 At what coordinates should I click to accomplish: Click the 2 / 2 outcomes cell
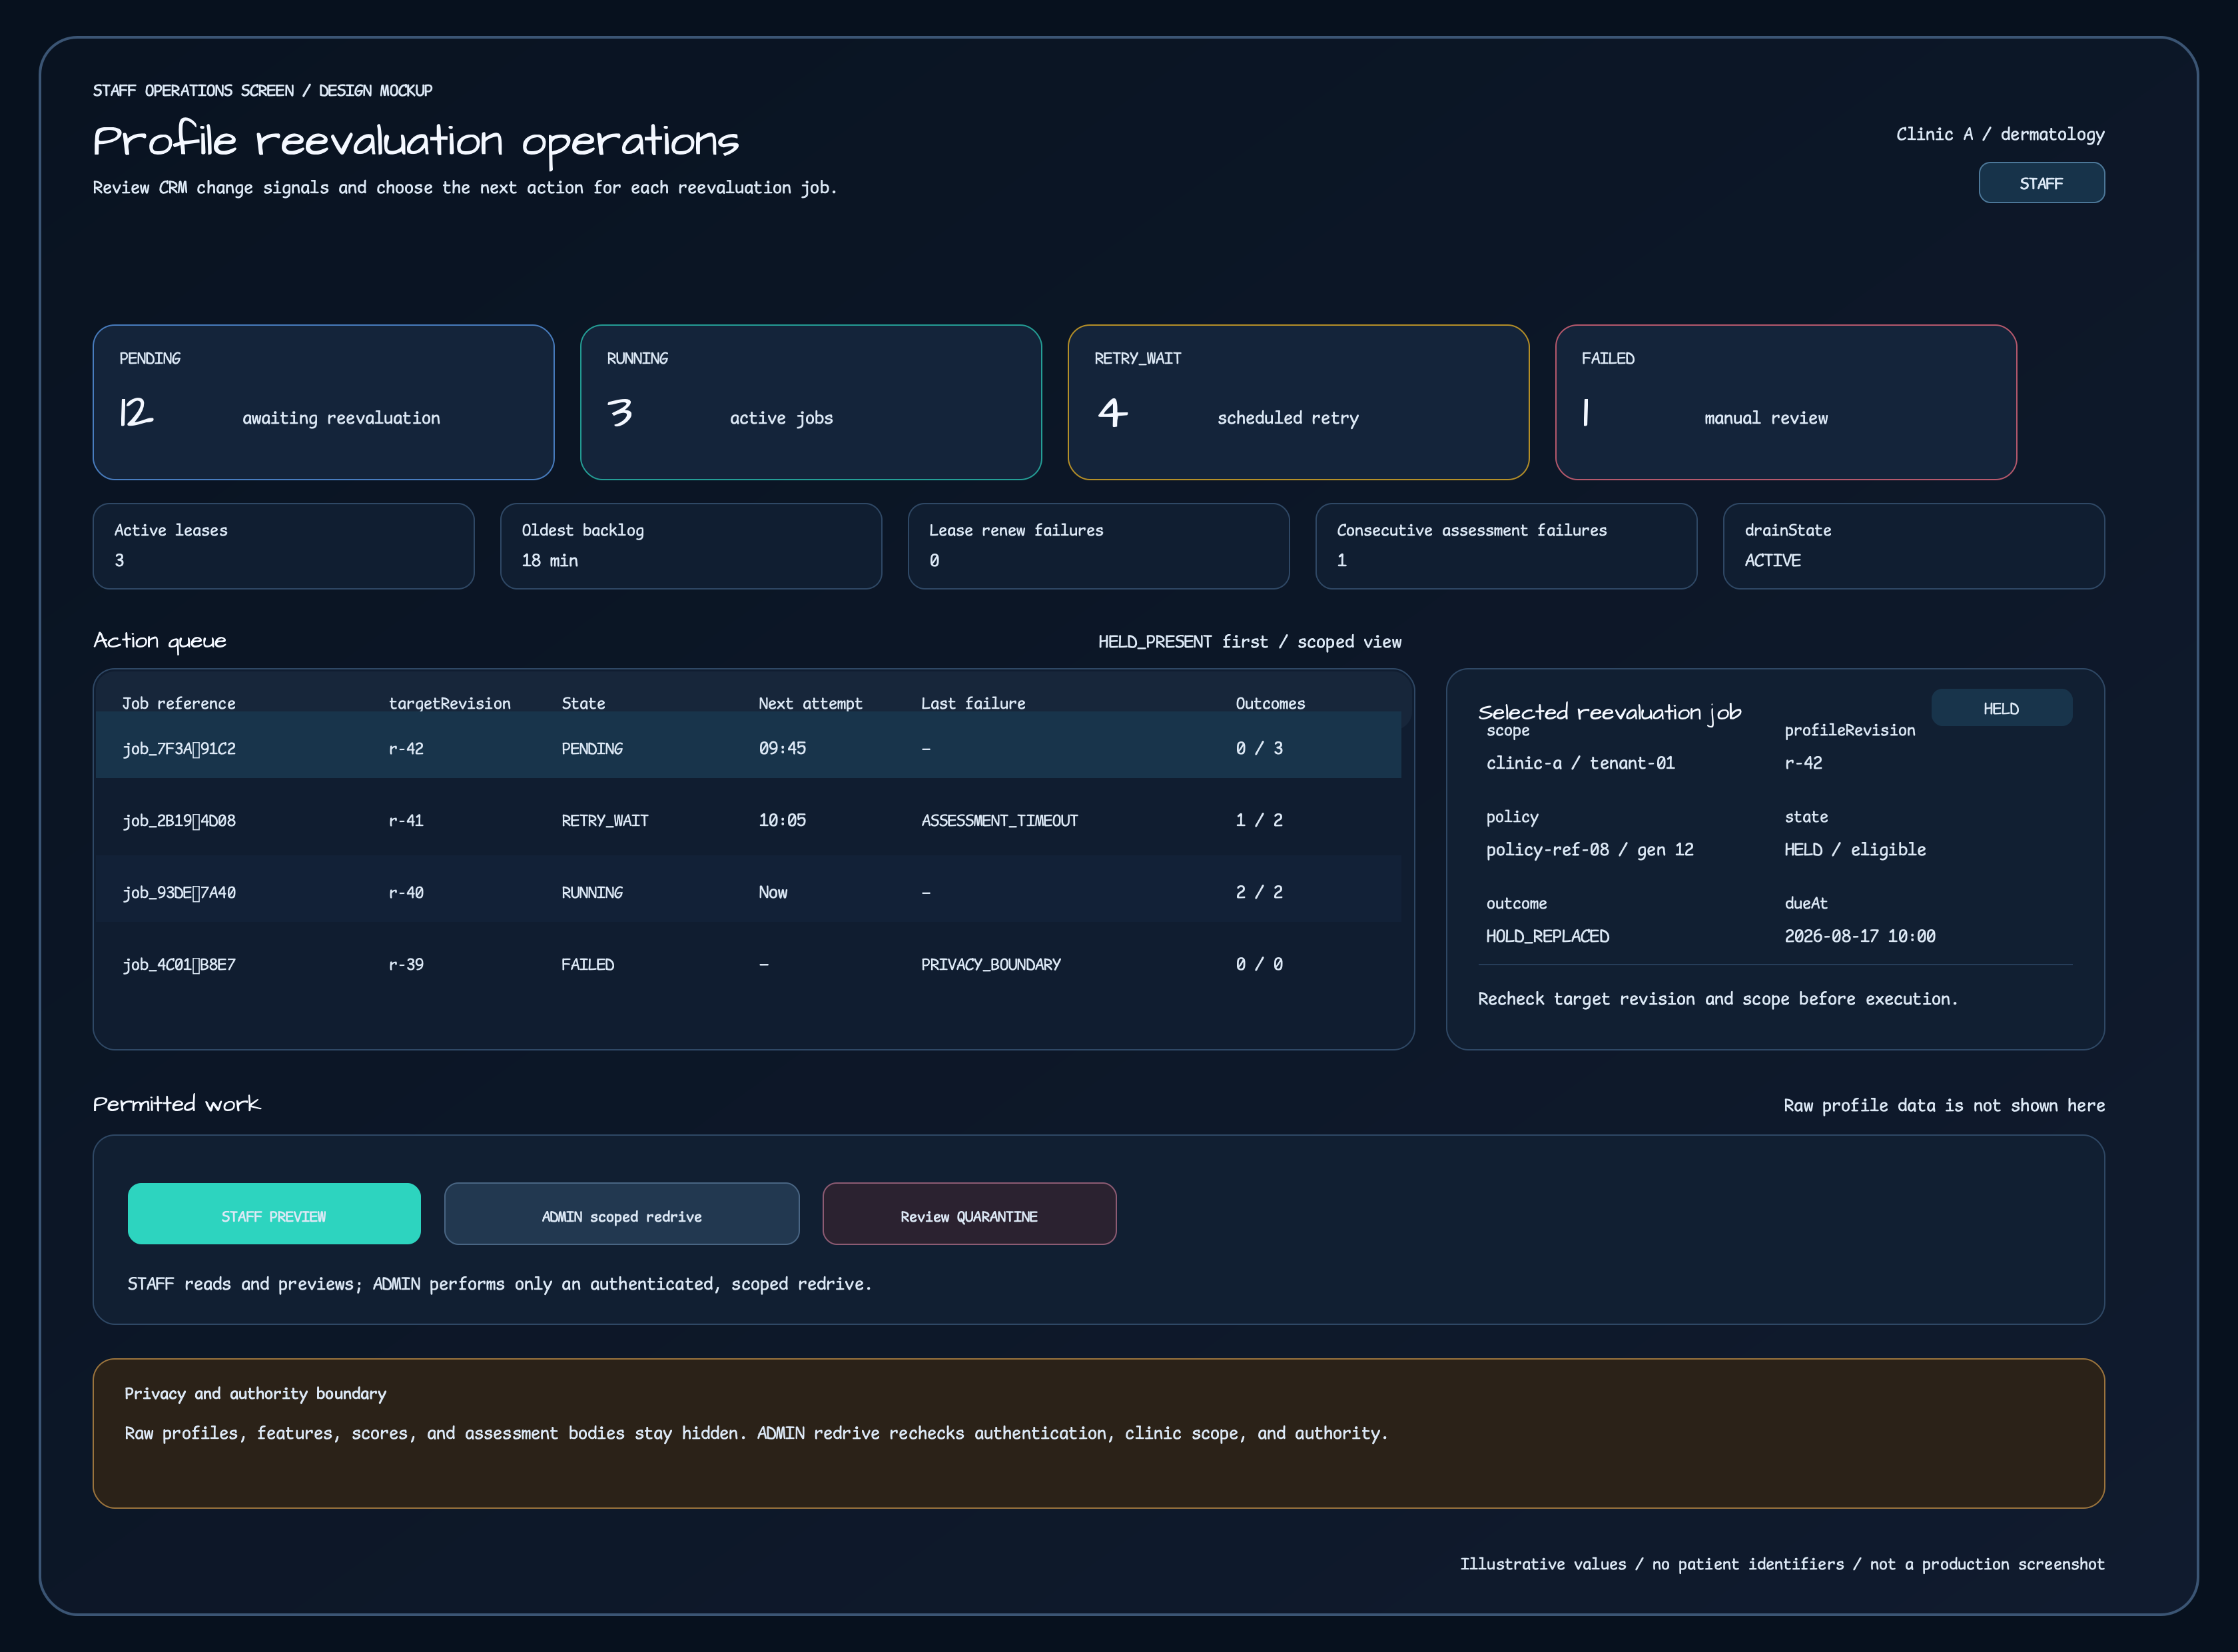click(1259, 892)
